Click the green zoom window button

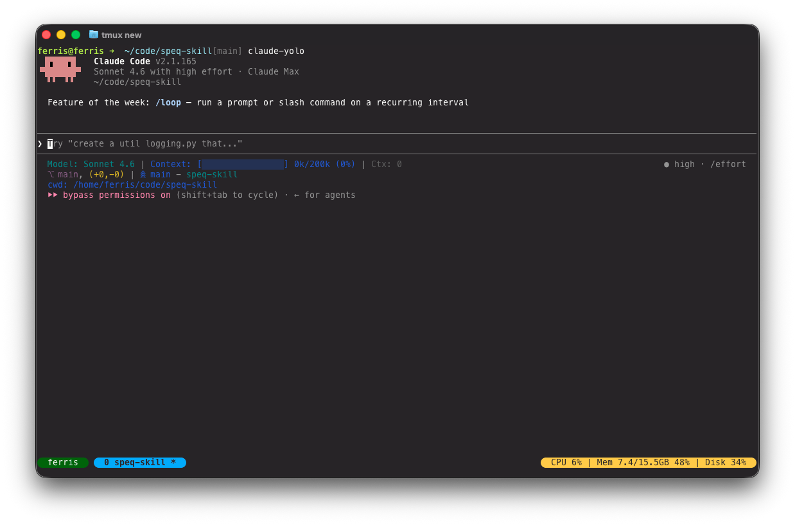coord(76,35)
